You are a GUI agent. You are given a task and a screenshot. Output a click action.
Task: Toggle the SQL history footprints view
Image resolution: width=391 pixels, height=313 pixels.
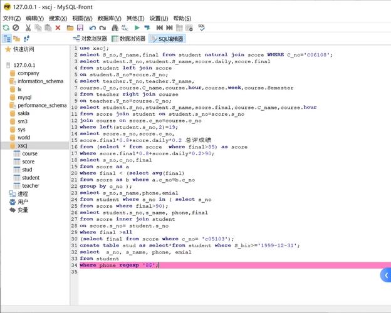point(26,39)
